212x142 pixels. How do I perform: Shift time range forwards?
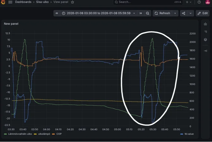click(x=141, y=13)
